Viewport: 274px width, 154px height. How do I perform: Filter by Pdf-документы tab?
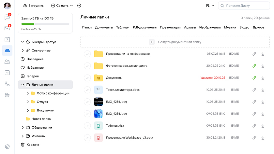tap(145, 27)
